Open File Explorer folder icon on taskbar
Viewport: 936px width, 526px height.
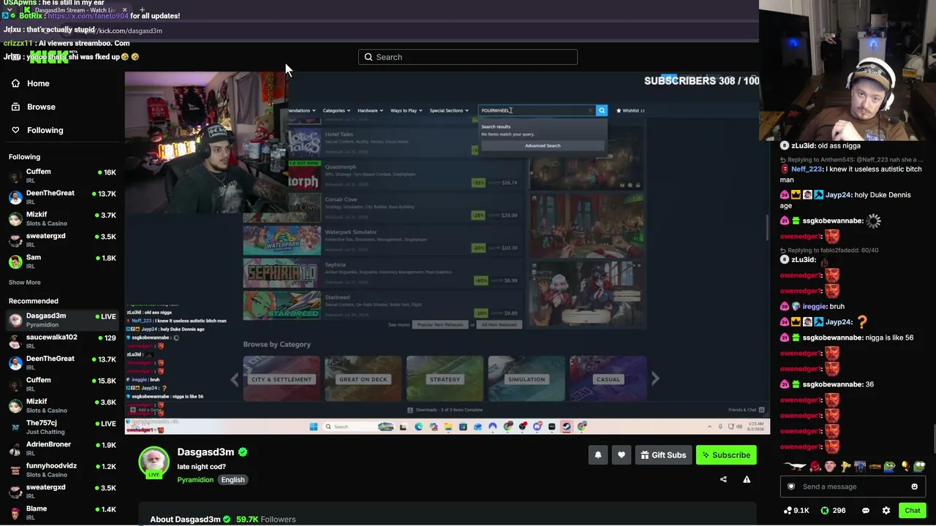[448, 427]
